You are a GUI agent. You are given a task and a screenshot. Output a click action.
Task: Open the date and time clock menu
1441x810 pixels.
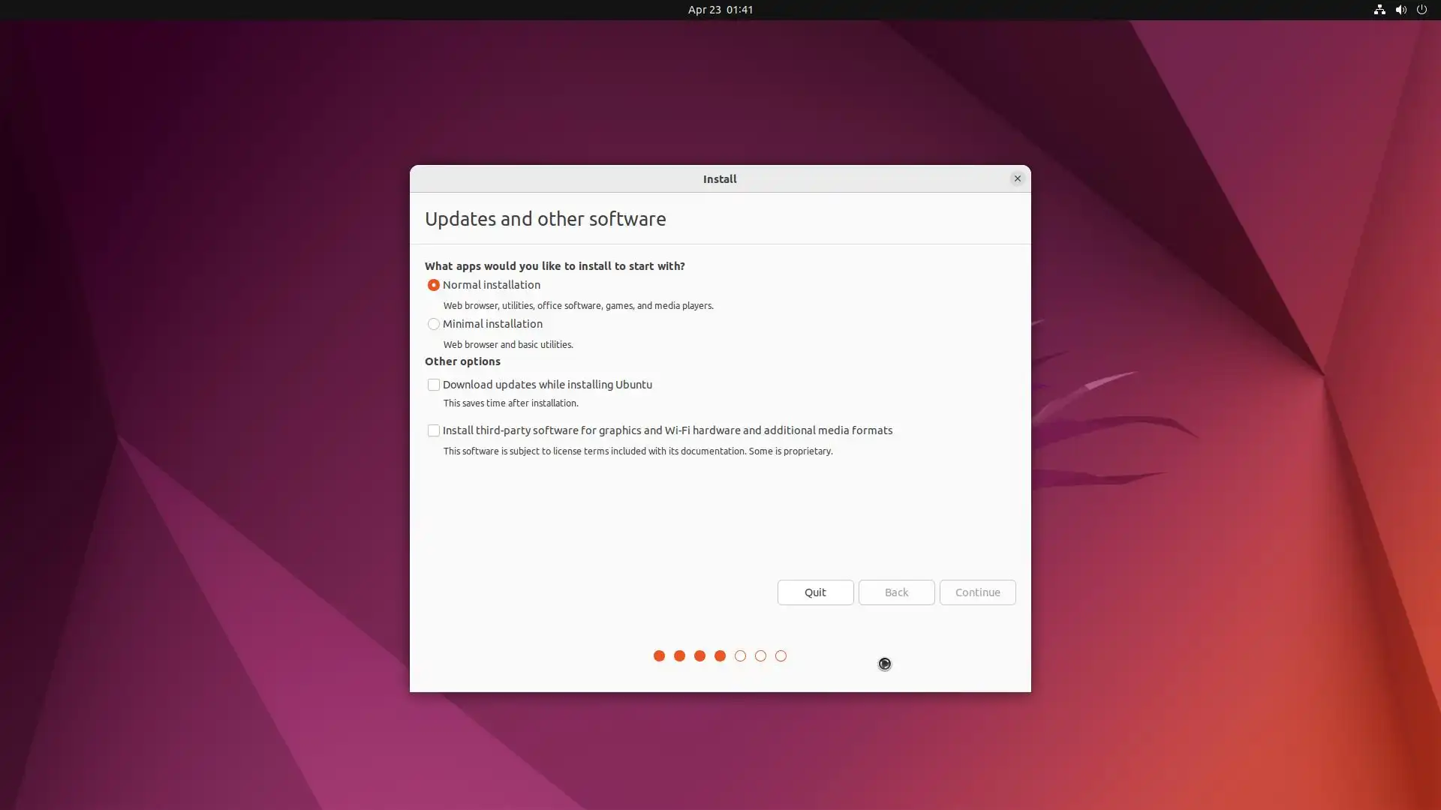click(720, 10)
